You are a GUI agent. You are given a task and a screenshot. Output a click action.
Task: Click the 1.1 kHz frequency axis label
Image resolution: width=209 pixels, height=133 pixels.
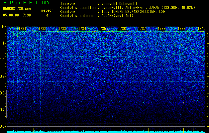[3, 43]
